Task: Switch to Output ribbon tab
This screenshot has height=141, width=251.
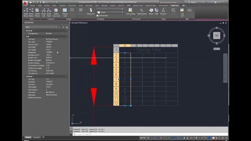Action: click(113, 5)
